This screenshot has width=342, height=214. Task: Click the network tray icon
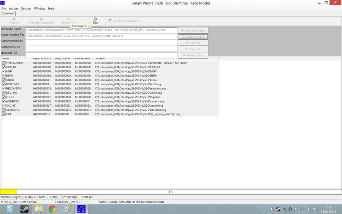tap(302, 209)
